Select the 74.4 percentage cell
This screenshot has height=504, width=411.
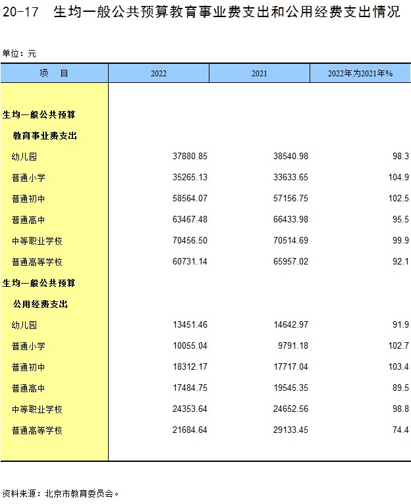coord(400,430)
